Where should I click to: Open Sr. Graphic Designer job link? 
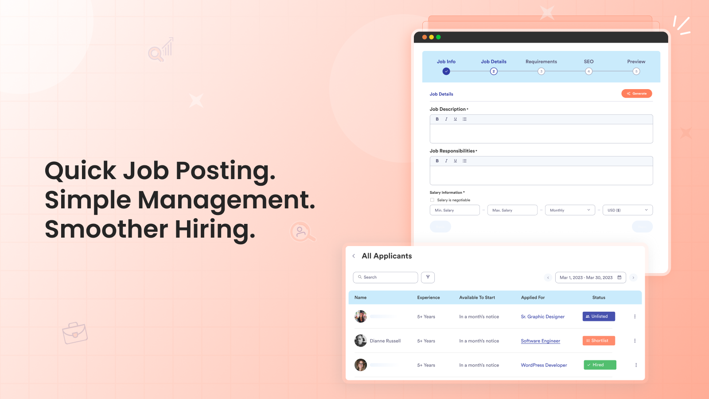click(543, 317)
